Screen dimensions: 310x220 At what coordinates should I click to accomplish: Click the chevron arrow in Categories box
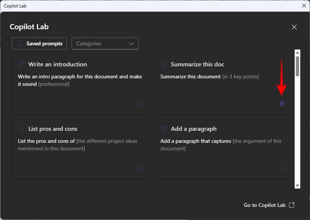click(131, 44)
